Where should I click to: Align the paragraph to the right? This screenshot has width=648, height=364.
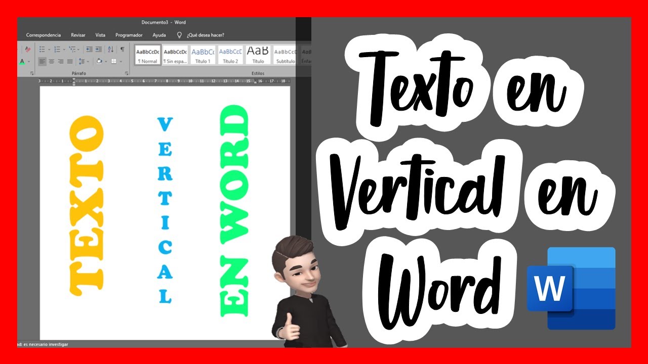coord(60,62)
